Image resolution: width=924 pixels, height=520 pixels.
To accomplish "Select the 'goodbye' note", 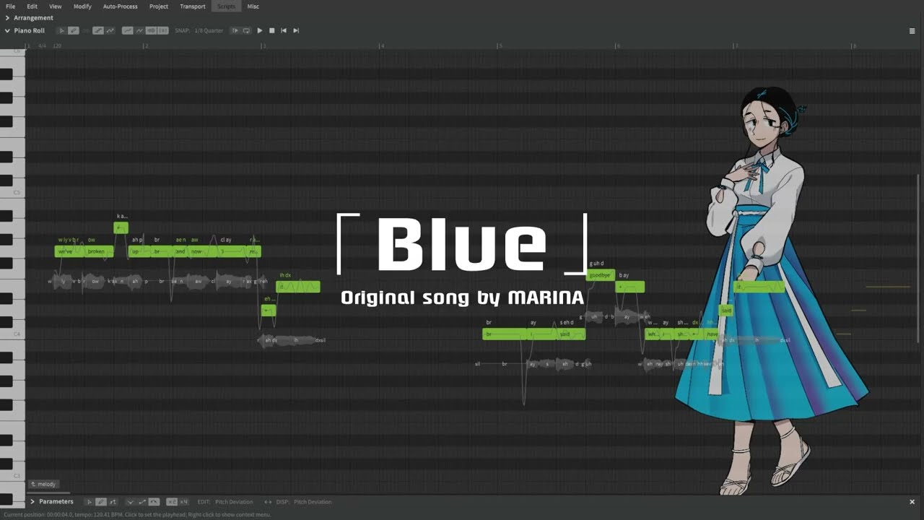I will coord(601,275).
